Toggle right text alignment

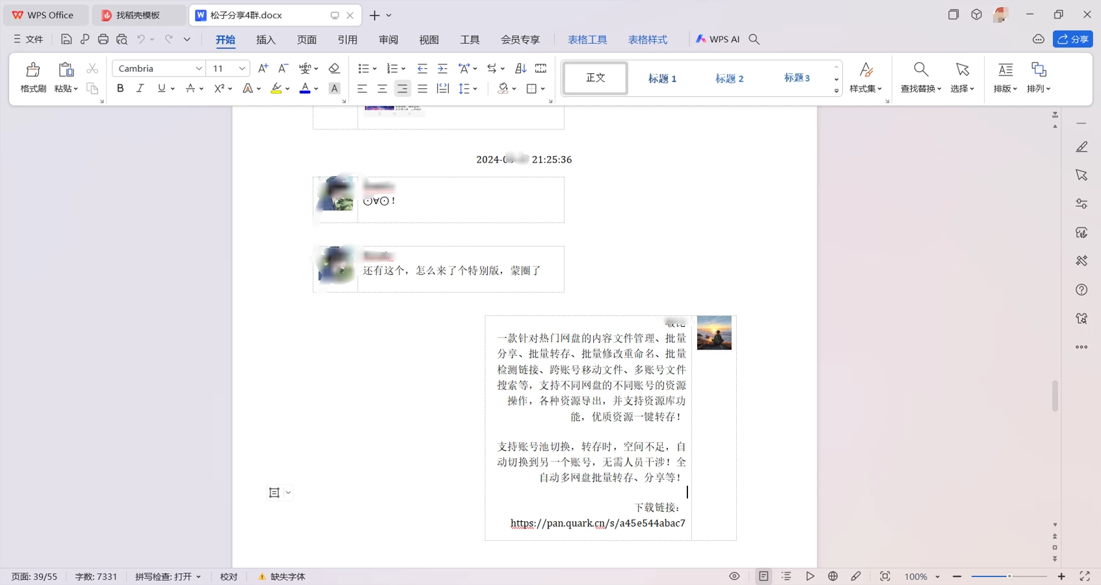pos(403,88)
